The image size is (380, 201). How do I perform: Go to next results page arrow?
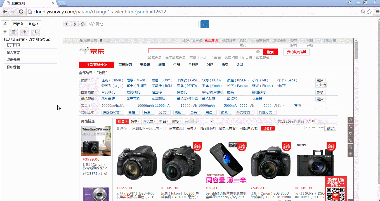pyautogui.click(x=332, y=121)
